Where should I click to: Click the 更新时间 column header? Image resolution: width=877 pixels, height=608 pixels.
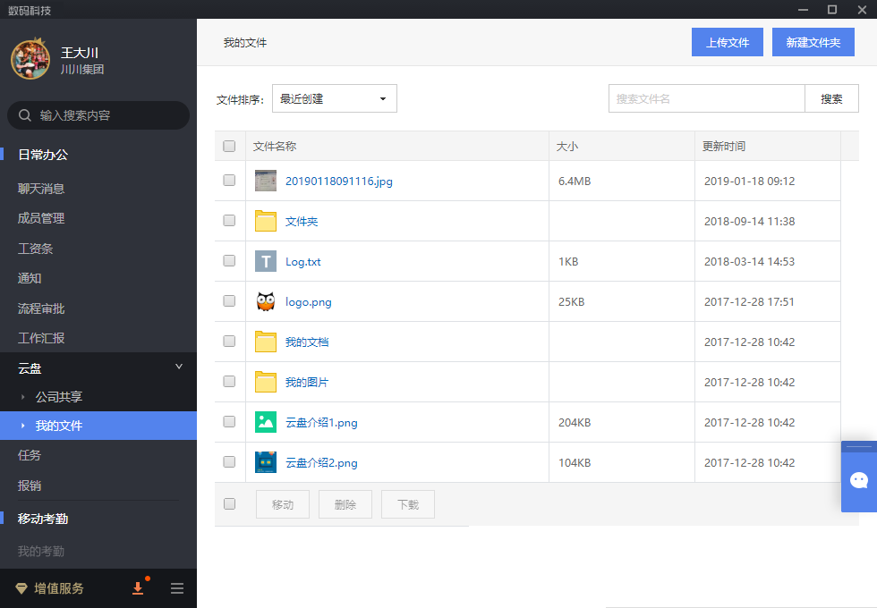pyautogui.click(x=724, y=146)
